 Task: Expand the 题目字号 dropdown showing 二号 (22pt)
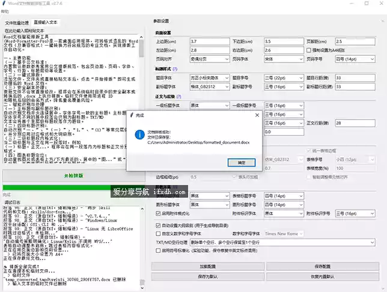tap(284, 78)
